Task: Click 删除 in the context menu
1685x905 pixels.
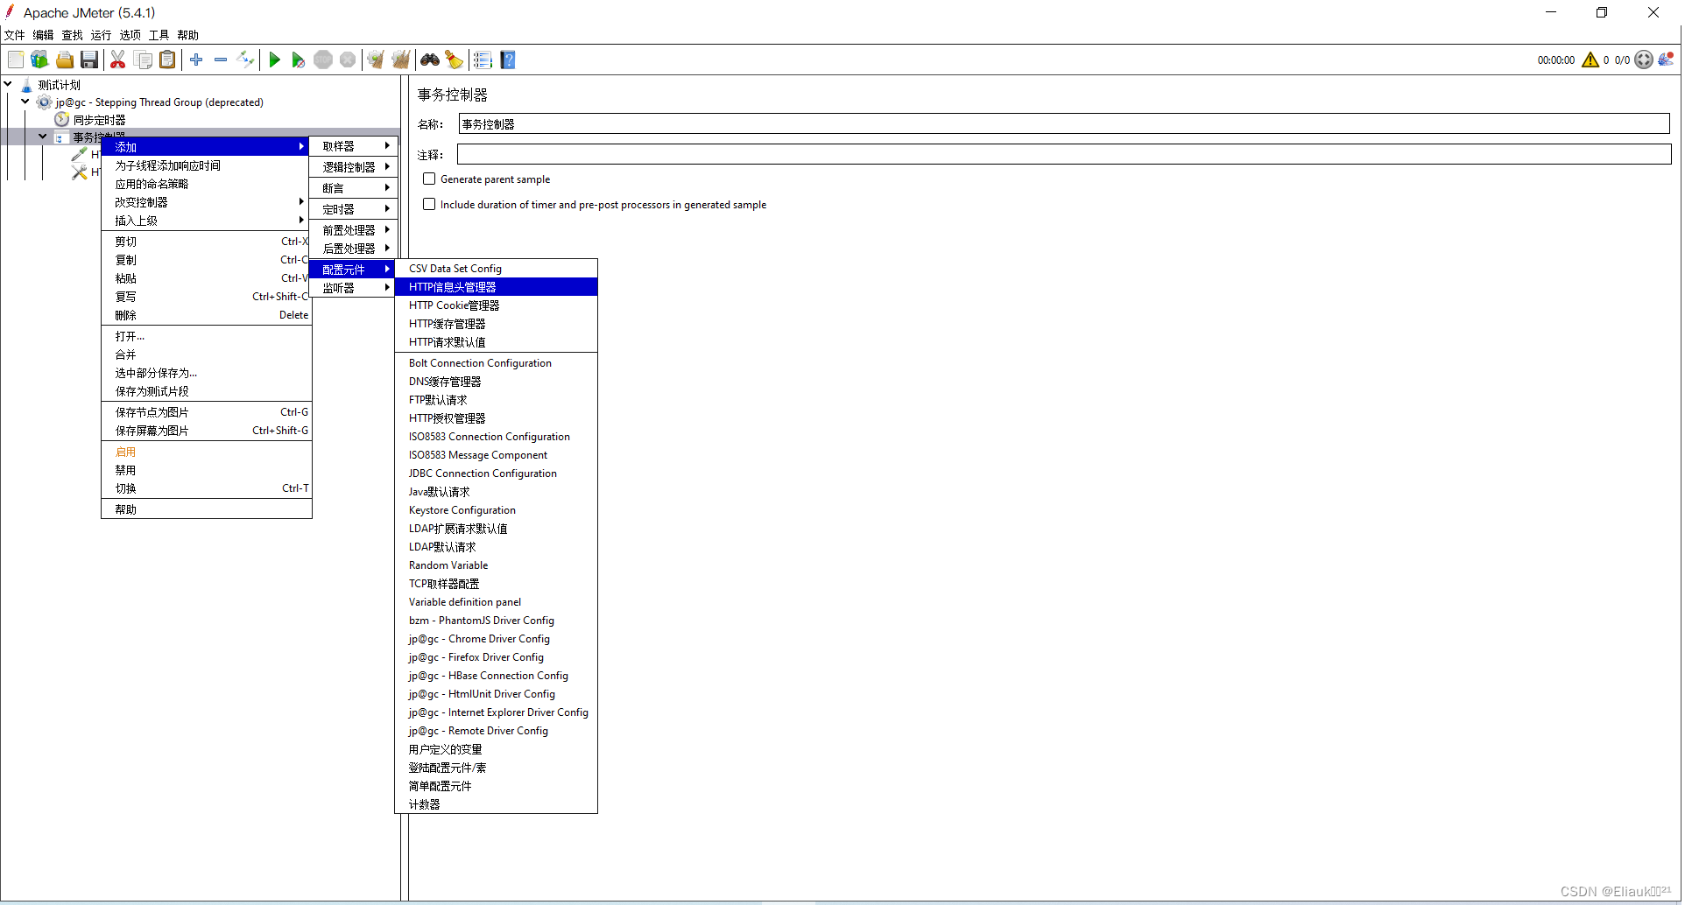Action: [206, 315]
